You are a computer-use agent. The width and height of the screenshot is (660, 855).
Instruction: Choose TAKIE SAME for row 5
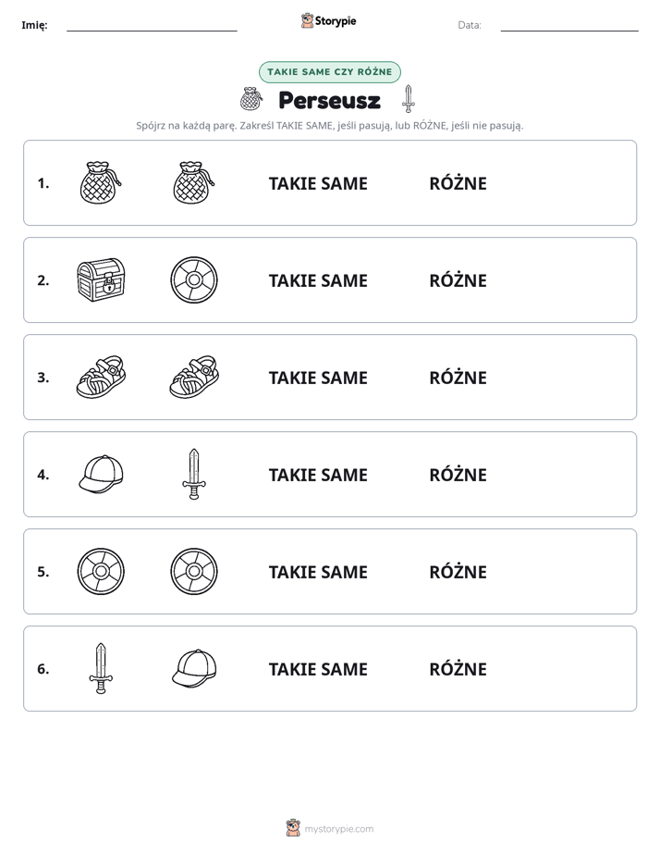click(x=318, y=572)
